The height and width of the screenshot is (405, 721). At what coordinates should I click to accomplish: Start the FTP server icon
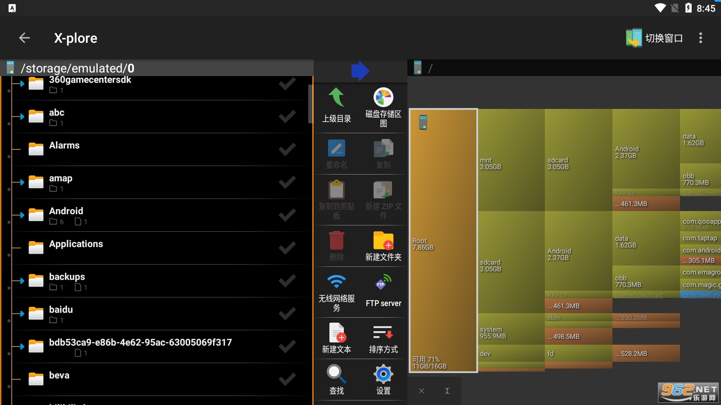(x=383, y=282)
